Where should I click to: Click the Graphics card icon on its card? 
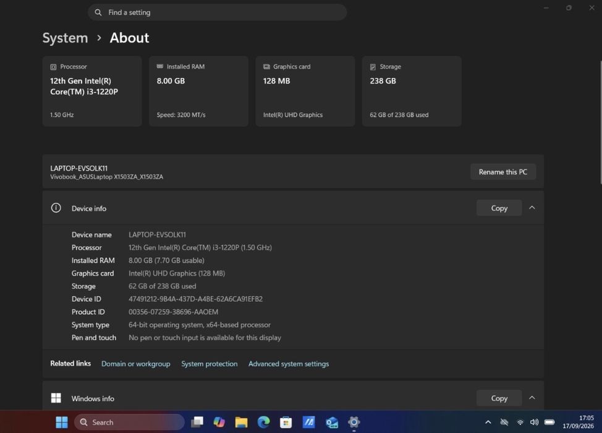point(266,66)
